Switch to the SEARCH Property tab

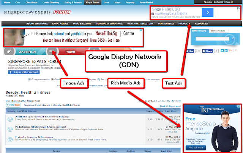200,31
